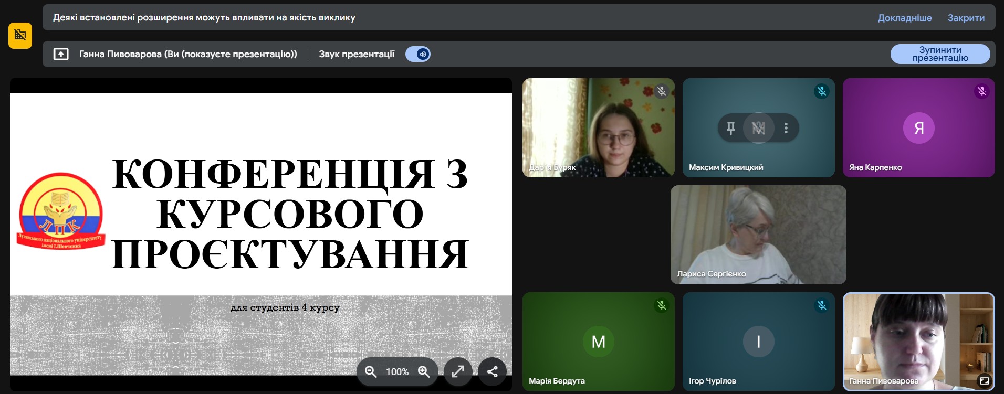Click the 100% zoom level indicator

tap(397, 371)
